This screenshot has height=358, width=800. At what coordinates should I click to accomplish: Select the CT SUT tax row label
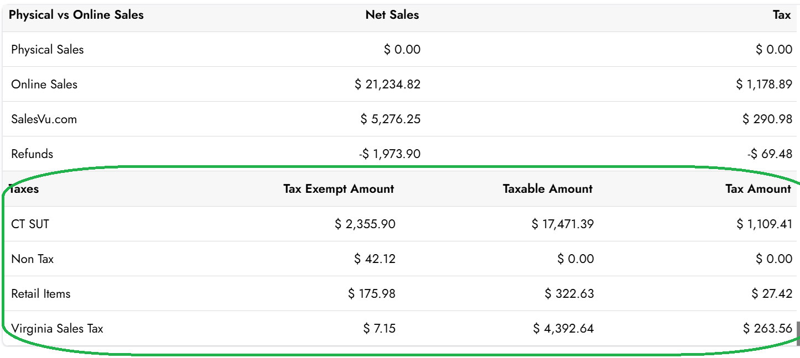(30, 224)
